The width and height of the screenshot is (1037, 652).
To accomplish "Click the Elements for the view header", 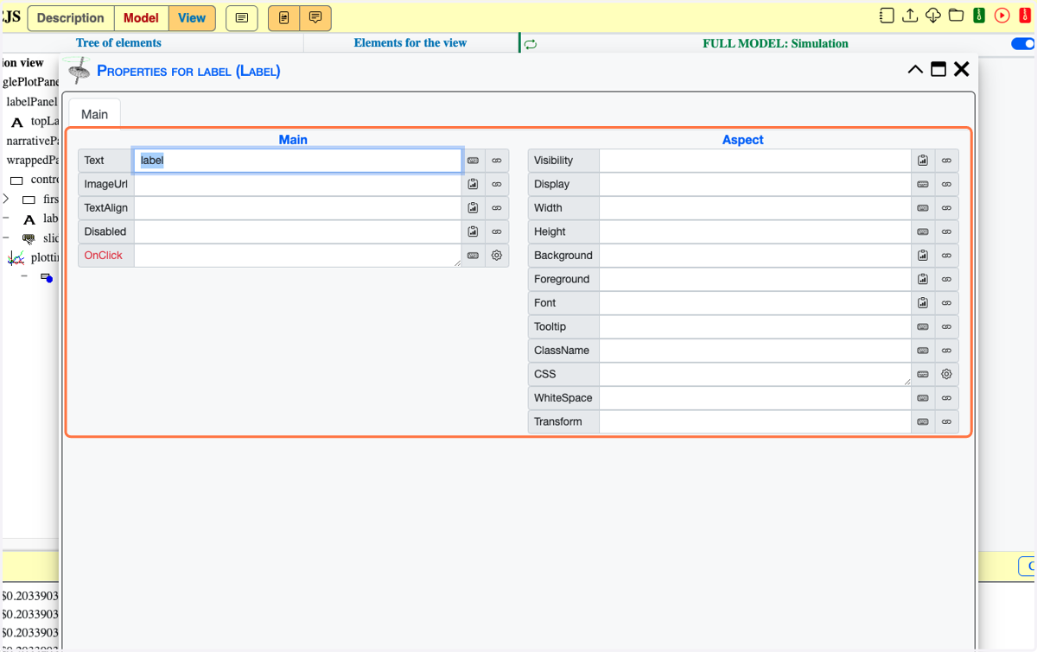I will [410, 43].
